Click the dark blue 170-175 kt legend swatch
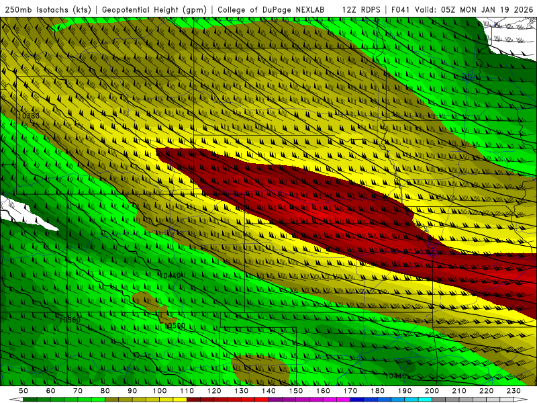 (x=357, y=399)
